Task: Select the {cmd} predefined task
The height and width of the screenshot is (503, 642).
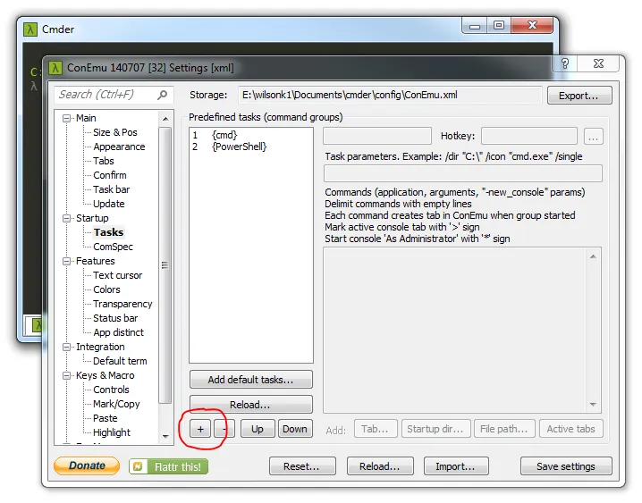Action: 224,135
